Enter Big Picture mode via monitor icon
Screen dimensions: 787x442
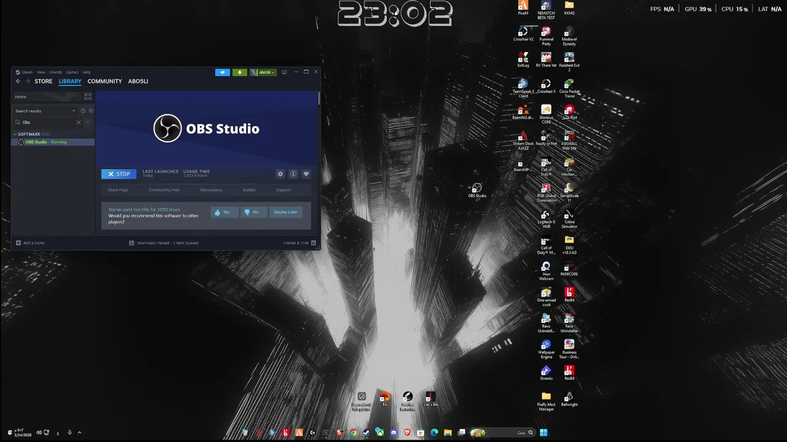(284, 72)
